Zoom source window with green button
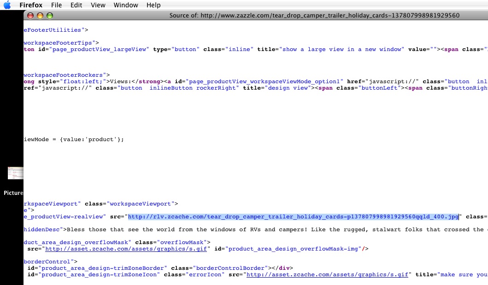Screen dimensions: 488x285 coord(50,16)
